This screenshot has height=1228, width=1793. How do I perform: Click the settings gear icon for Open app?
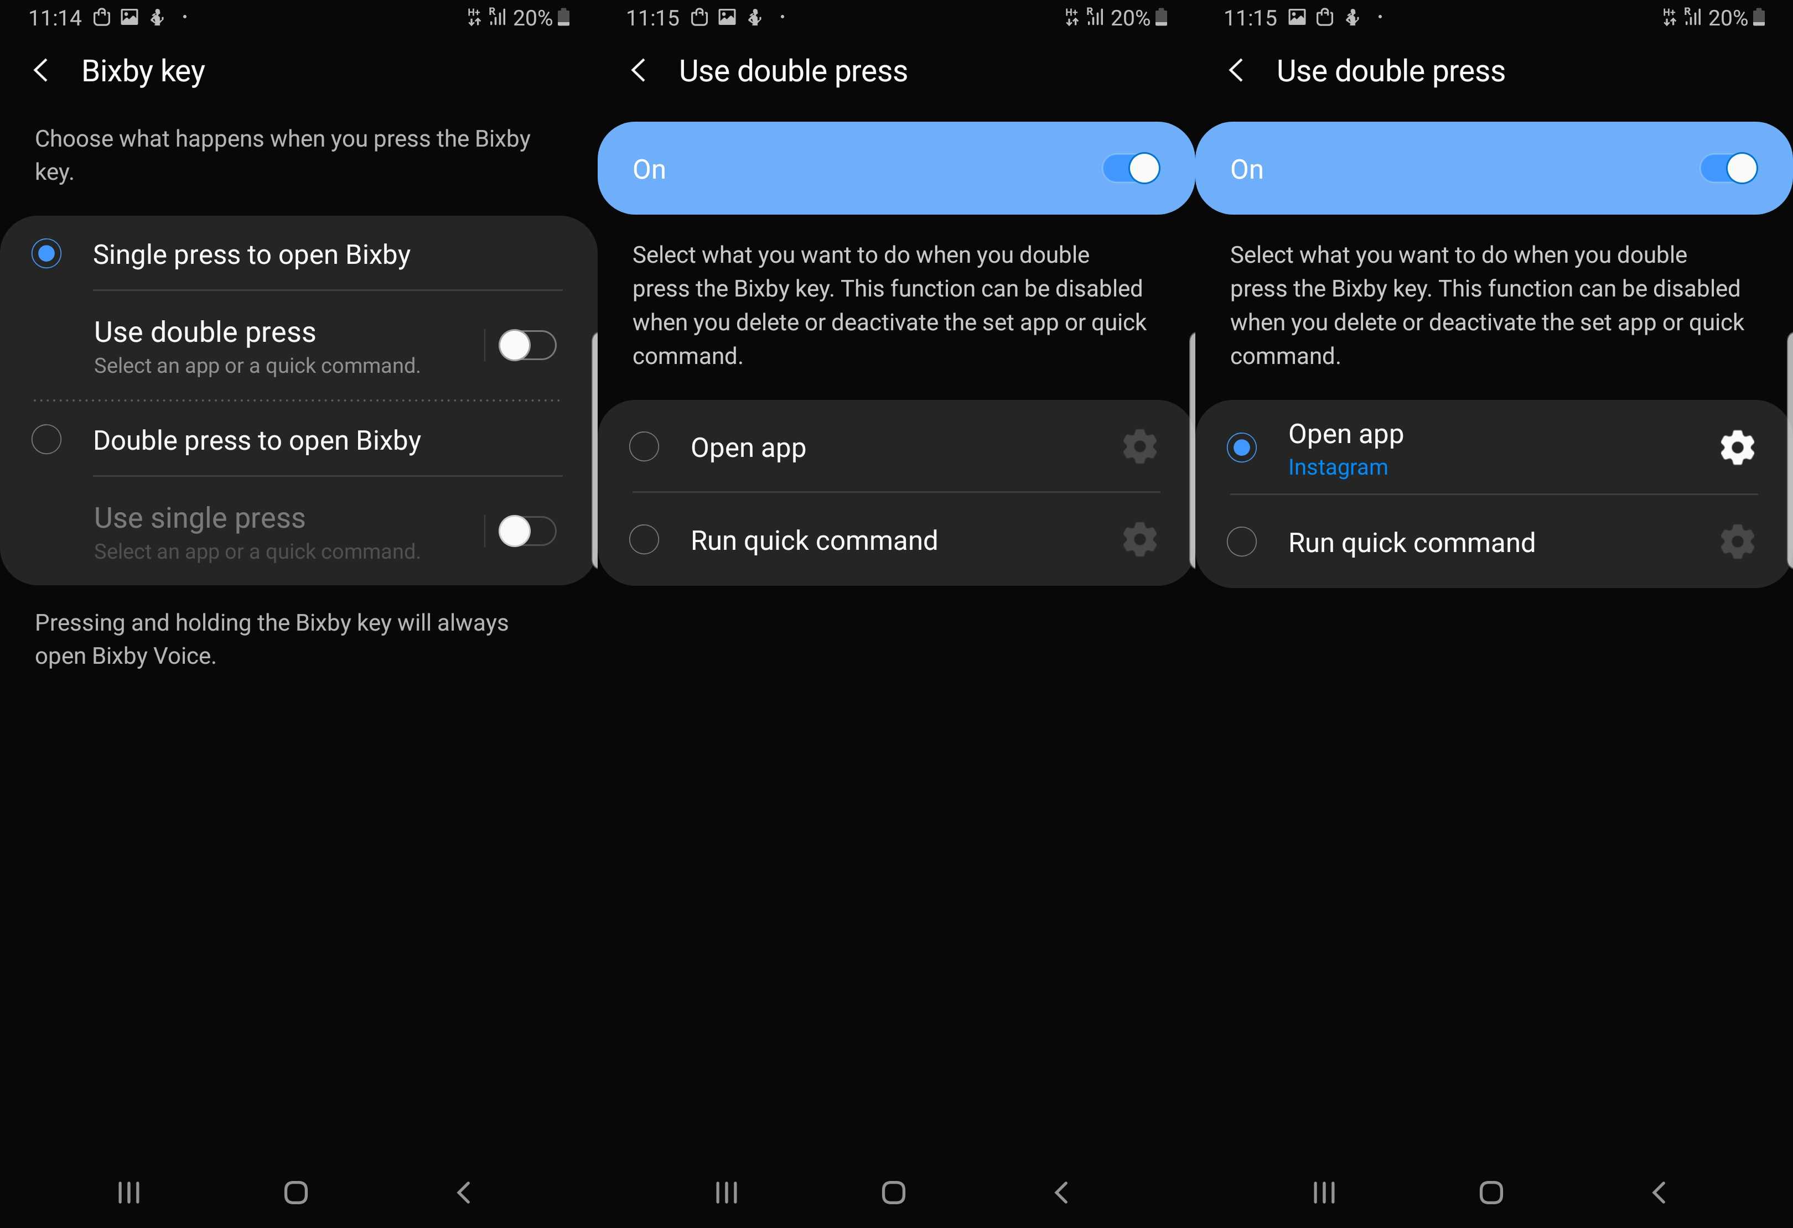1737,446
